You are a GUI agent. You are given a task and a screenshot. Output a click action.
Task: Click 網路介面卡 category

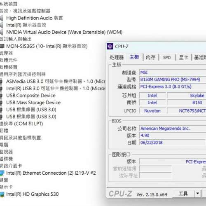point(11,166)
